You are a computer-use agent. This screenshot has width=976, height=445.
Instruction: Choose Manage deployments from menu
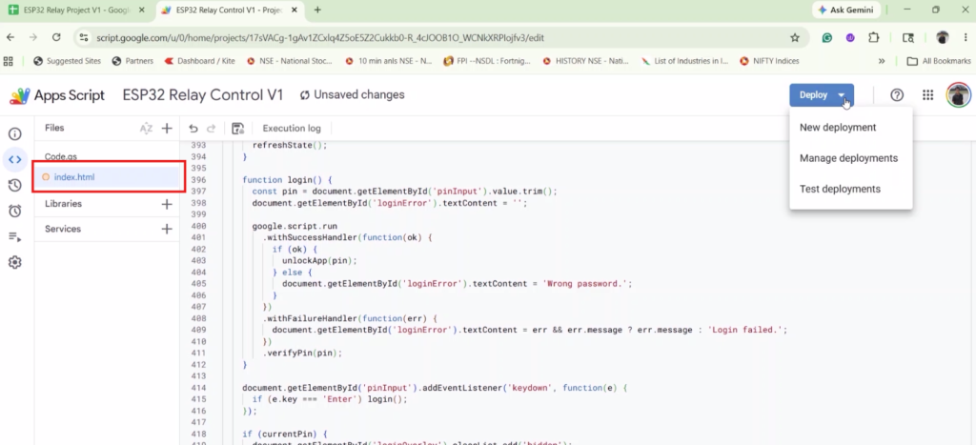[848, 158]
